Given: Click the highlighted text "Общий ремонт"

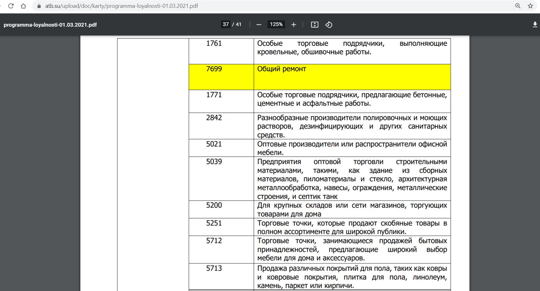Looking at the screenshot, I should (x=282, y=69).
